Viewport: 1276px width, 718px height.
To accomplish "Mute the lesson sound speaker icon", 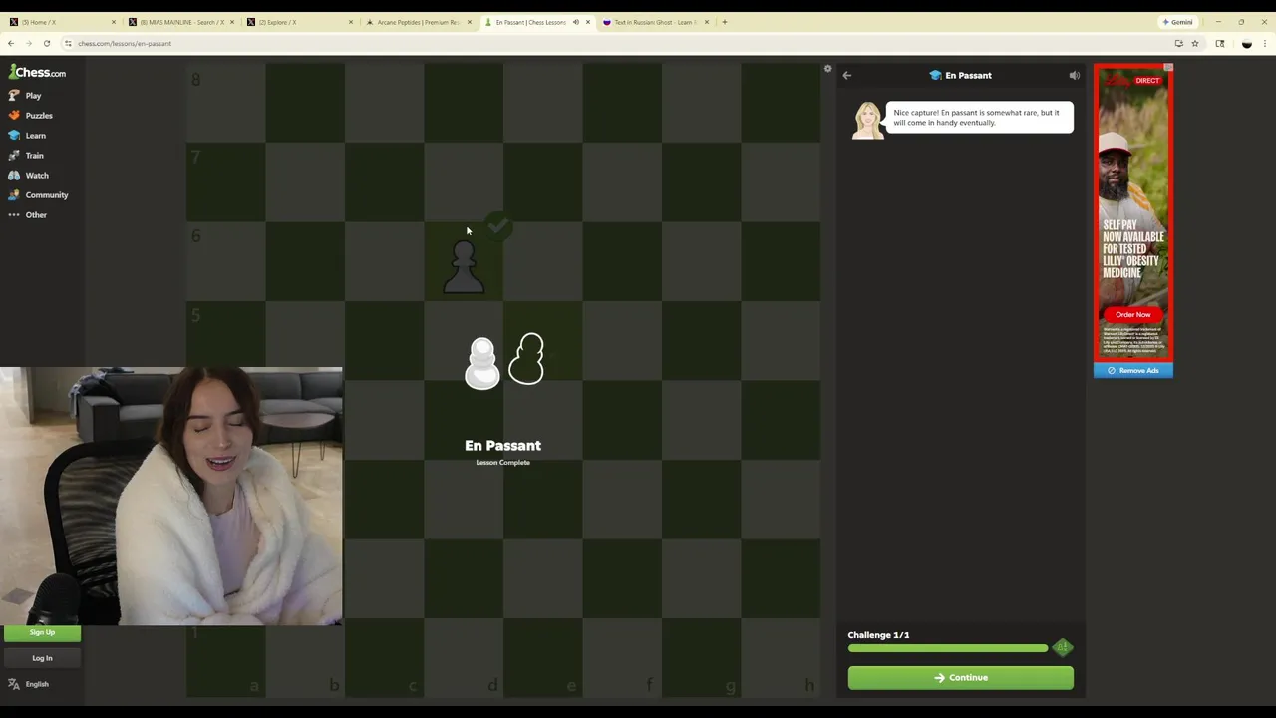I will (1074, 75).
